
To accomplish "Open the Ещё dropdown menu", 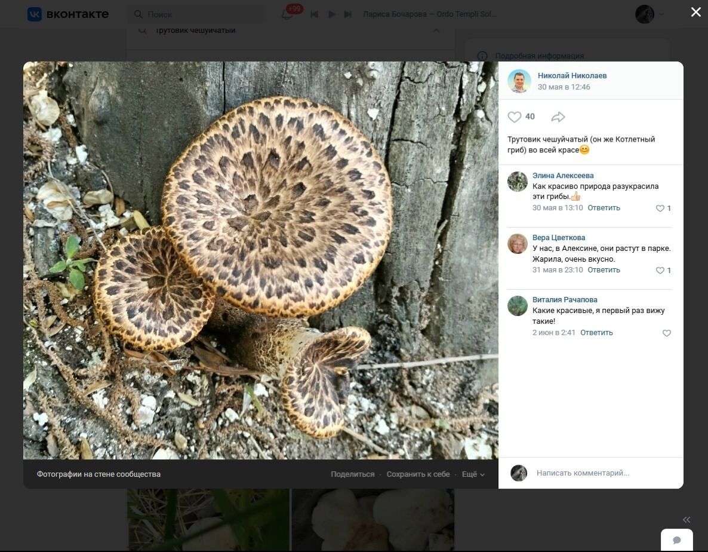I will tap(473, 474).
